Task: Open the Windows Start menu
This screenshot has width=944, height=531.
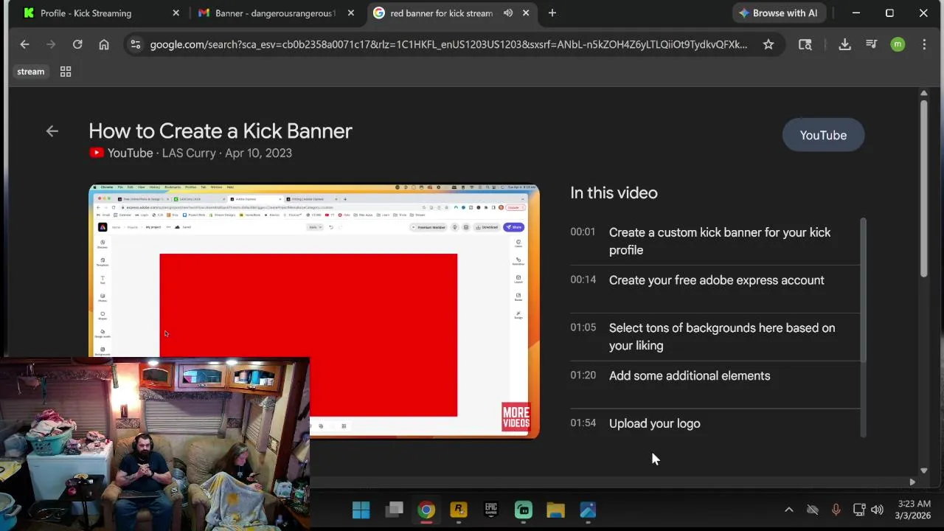Action: click(x=361, y=510)
